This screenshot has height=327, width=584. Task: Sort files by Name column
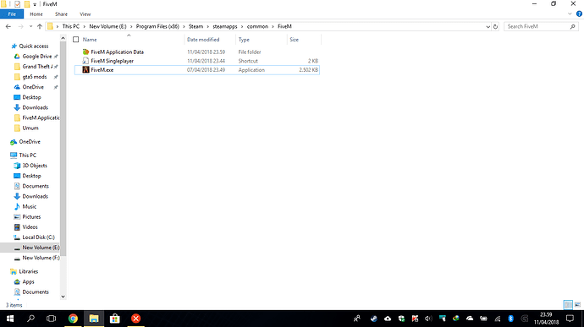pos(90,40)
